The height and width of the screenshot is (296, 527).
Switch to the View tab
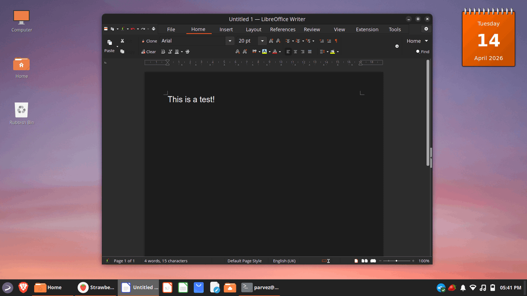pyautogui.click(x=339, y=29)
